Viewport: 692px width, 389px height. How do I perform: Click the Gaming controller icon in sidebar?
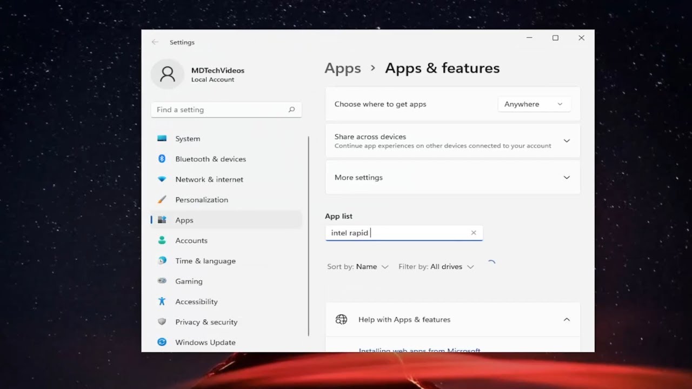click(162, 281)
